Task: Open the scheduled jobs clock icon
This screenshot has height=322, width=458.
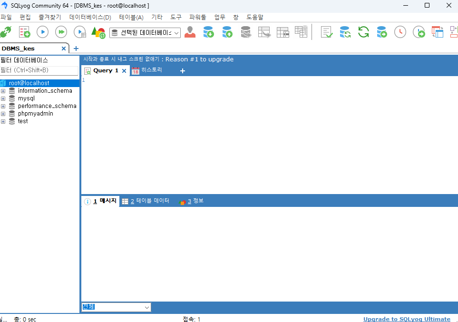Action: click(400, 32)
